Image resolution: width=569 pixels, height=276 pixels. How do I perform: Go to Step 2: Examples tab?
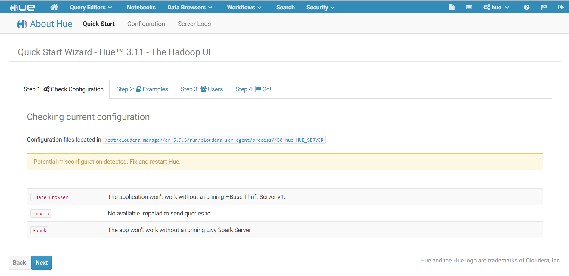(x=142, y=89)
